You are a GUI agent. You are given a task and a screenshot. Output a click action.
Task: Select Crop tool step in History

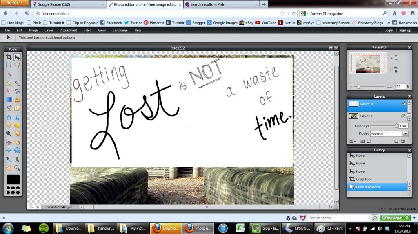[x=363, y=179]
